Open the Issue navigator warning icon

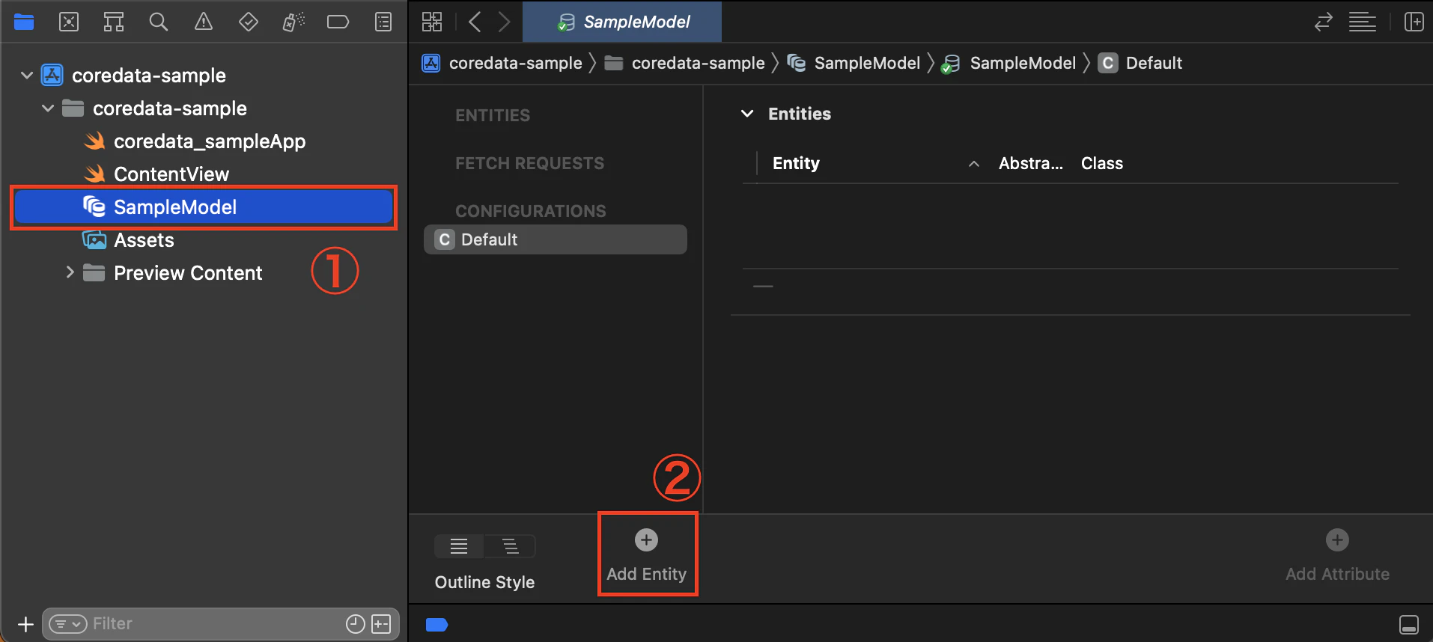[x=204, y=22]
